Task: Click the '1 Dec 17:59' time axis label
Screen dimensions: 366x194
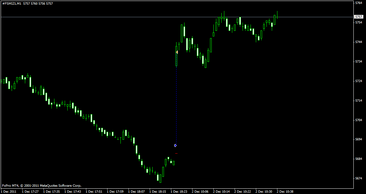Action: (x=115, y=192)
